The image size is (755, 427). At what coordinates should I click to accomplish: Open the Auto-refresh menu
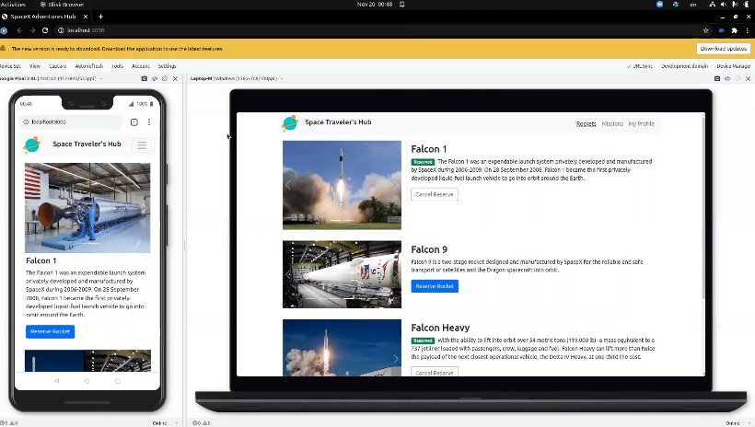click(89, 66)
